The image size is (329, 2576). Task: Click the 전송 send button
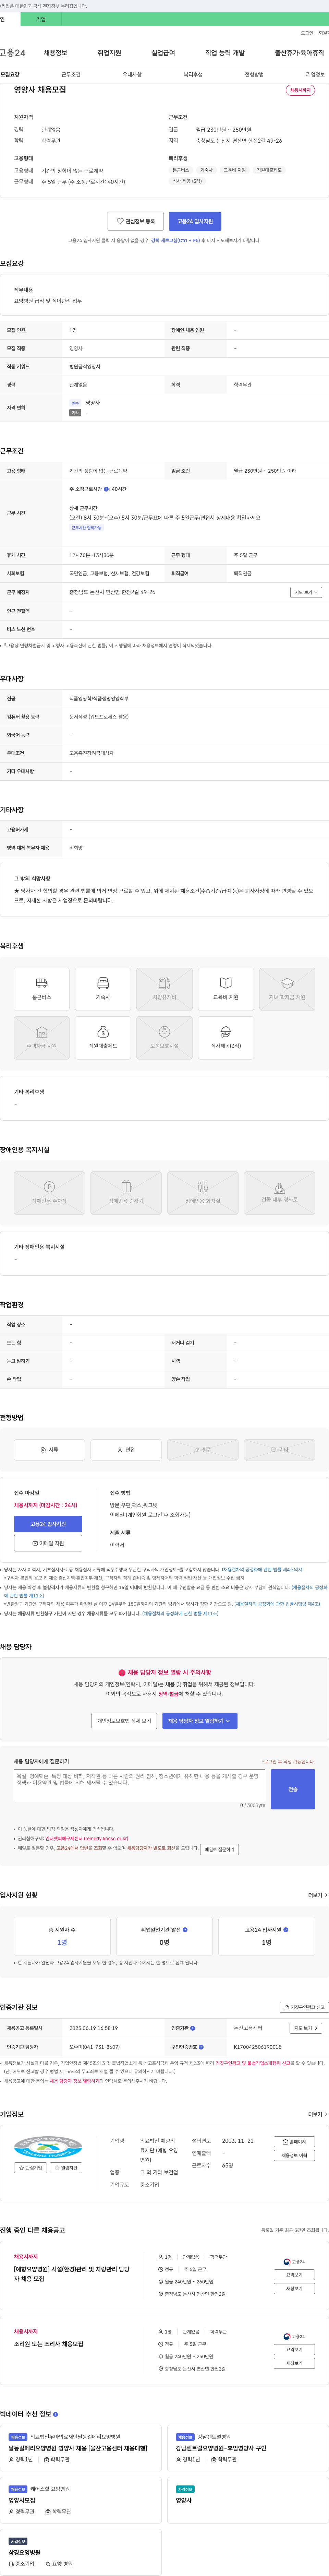(x=293, y=1789)
